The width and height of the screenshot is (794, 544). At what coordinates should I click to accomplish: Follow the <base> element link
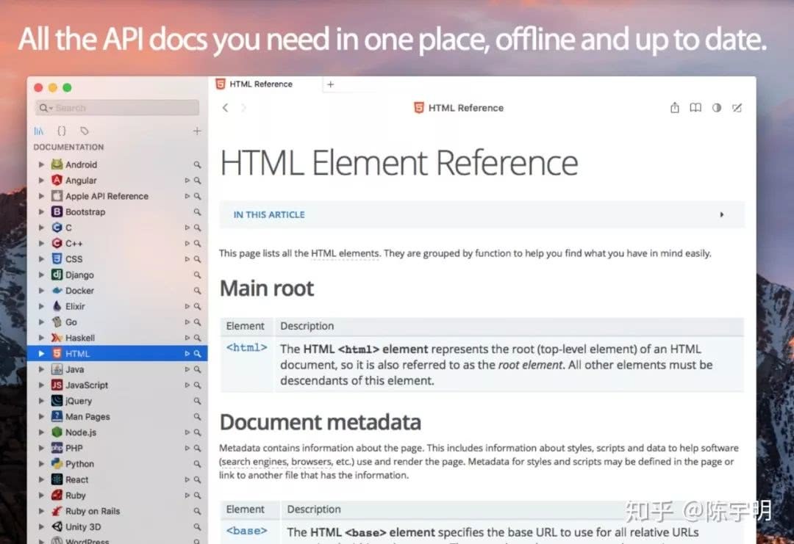[246, 531]
